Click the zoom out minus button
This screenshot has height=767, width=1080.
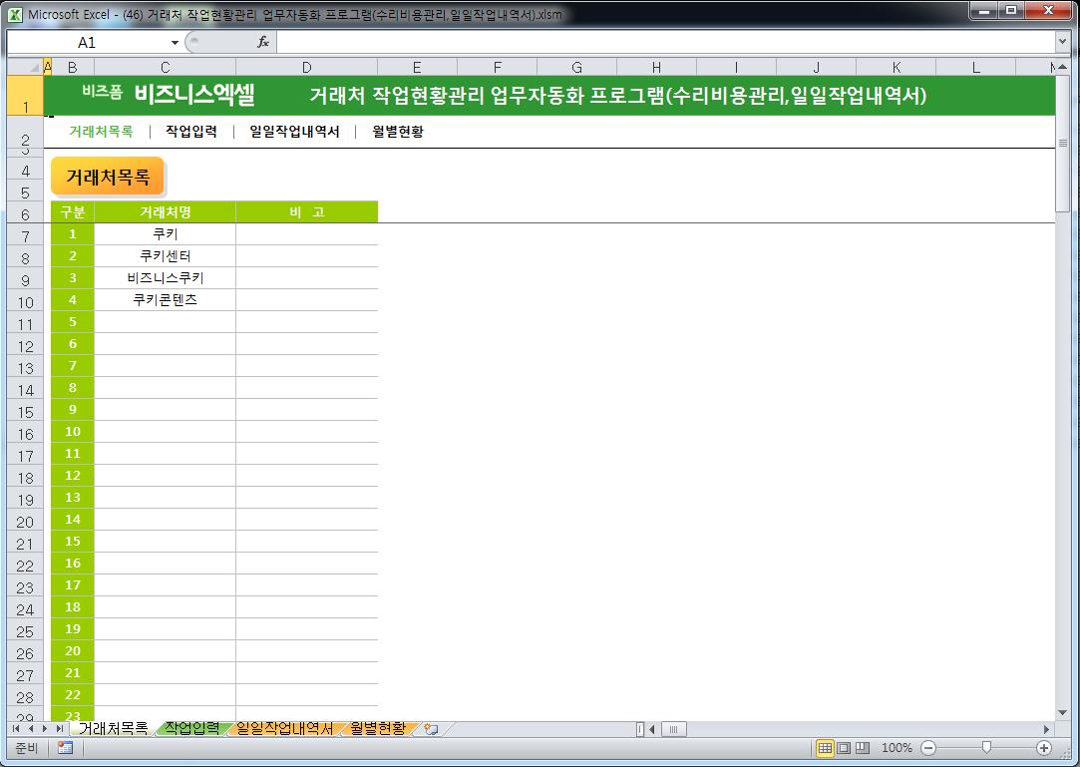click(927, 748)
